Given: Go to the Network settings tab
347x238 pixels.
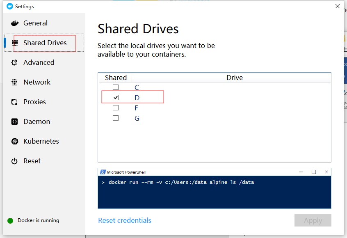Looking at the screenshot, I should tap(44, 82).
